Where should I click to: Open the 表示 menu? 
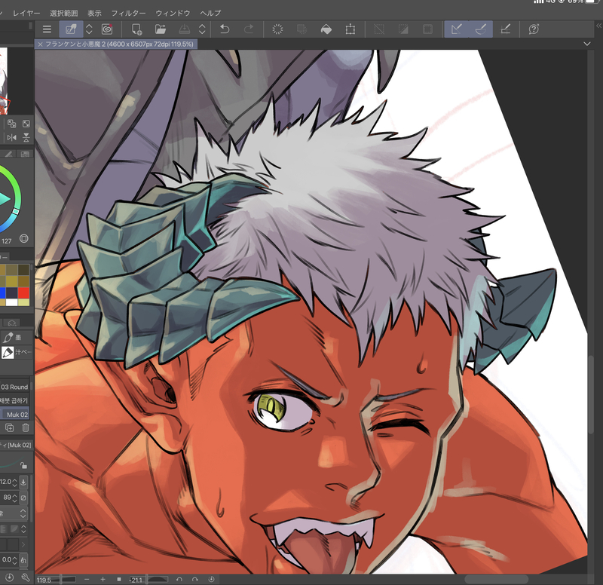(94, 13)
